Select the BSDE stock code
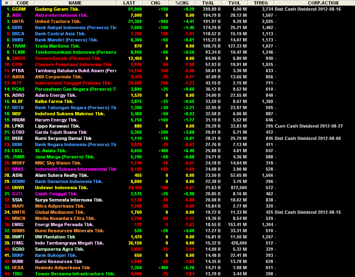 (18, 139)
